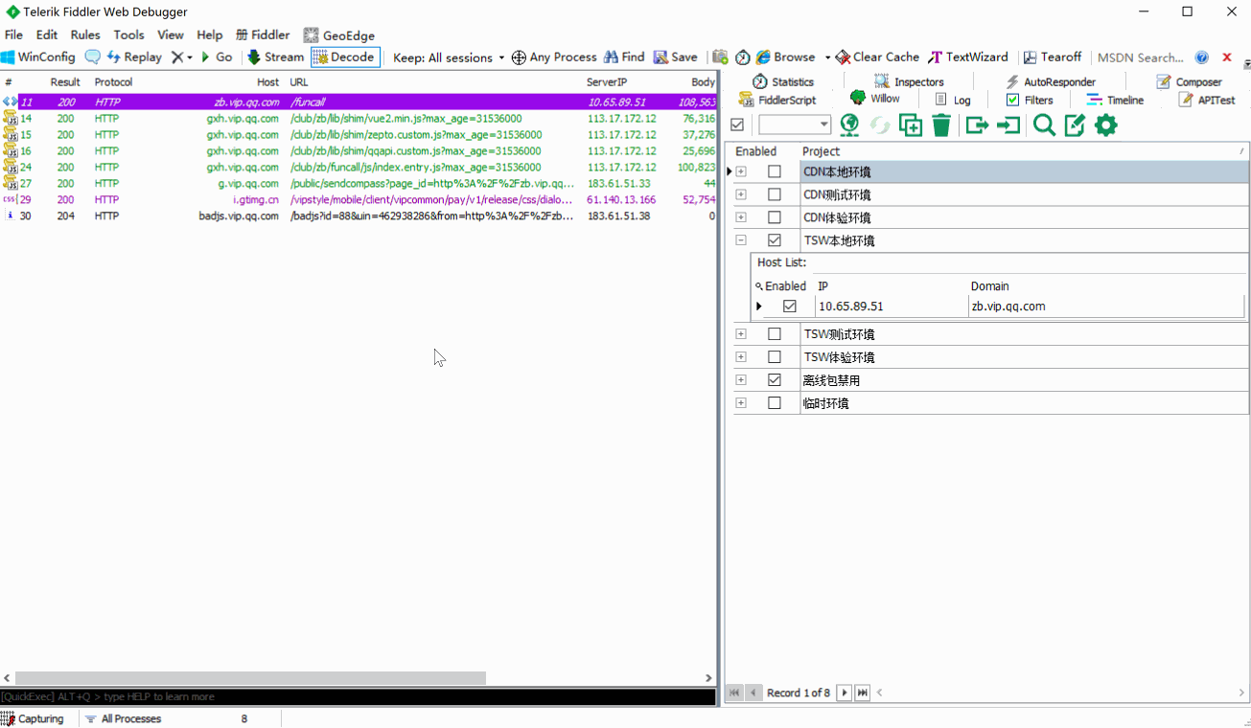The height and width of the screenshot is (728, 1251).
Task: Open the search icon in the Willow toolbar
Action: pos(1044,125)
